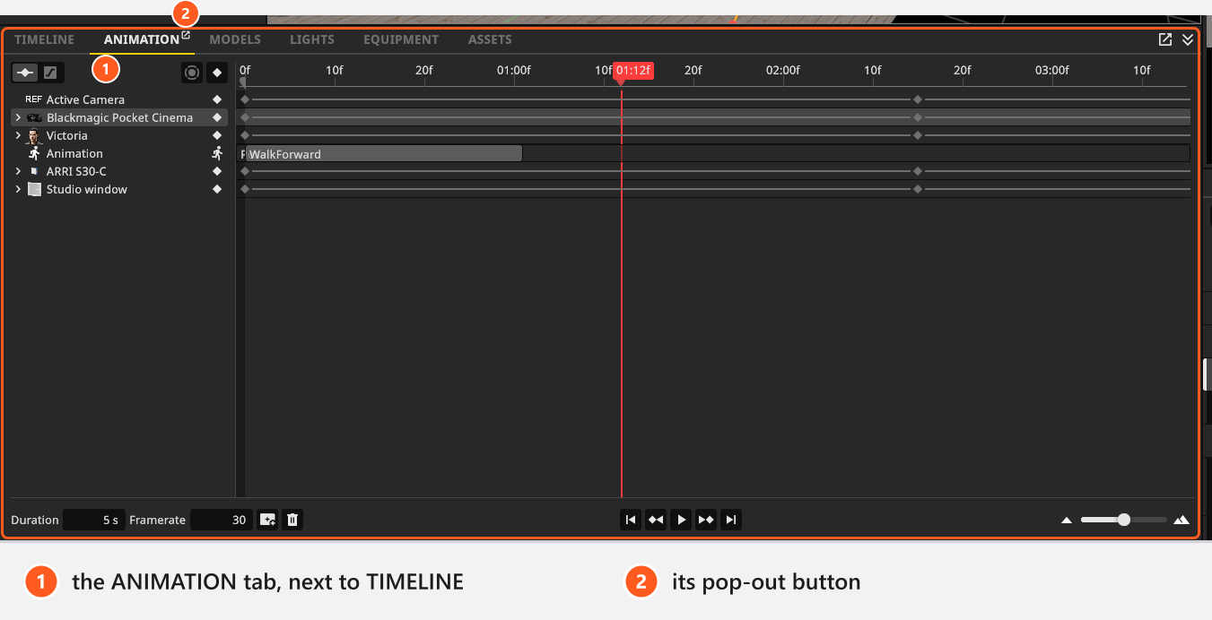
Task: Jump to the end of the animation
Action: pyautogui.click(x=731, y=520)
